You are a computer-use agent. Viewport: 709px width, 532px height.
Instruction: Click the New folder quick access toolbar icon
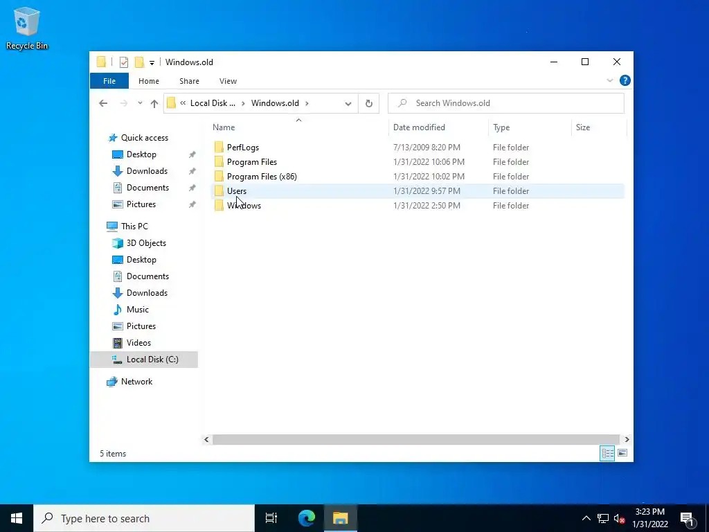pos(140,62)
